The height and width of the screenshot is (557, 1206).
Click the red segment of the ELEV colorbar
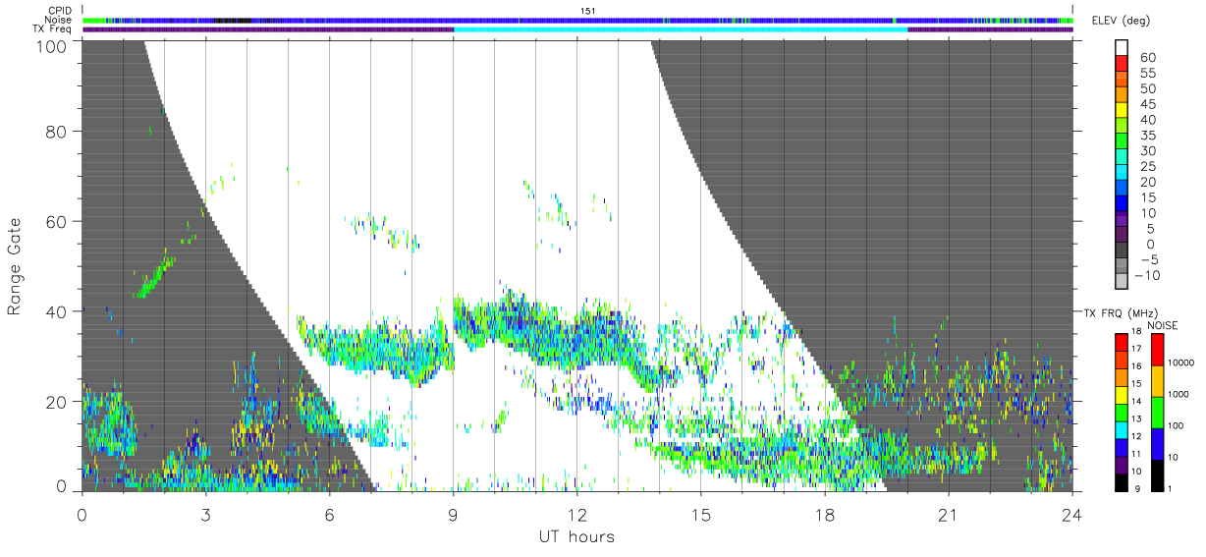click(x=1123, y=63)
